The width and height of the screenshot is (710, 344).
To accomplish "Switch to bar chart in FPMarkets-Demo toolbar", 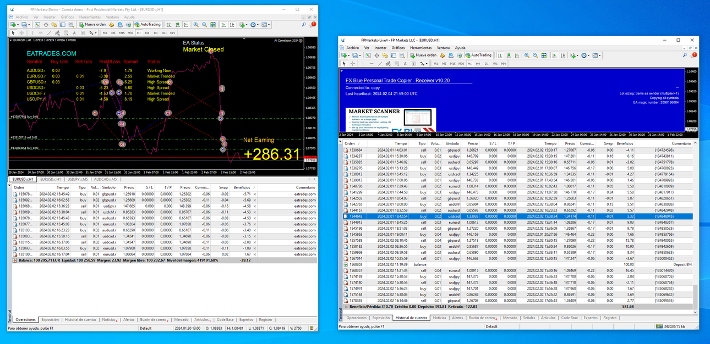I will [x=169, y=25].
